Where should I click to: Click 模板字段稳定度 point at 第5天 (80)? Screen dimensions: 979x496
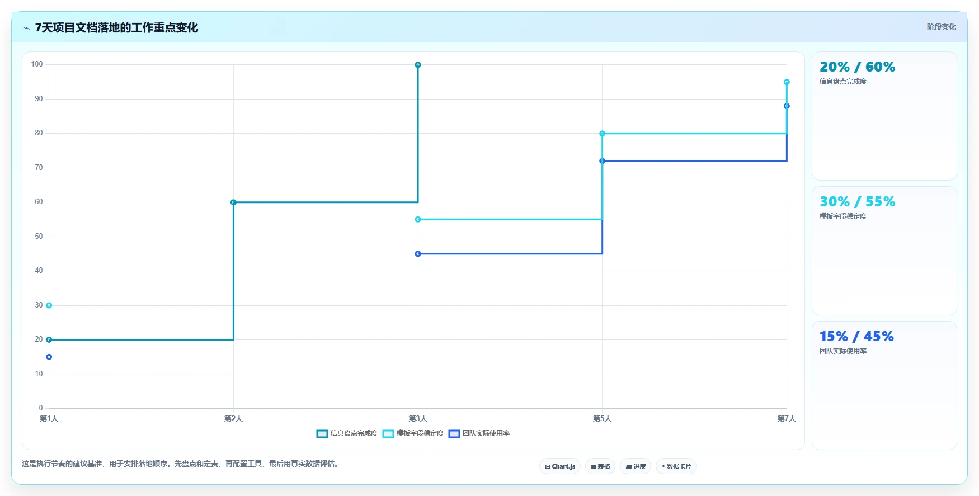point(603,134)
